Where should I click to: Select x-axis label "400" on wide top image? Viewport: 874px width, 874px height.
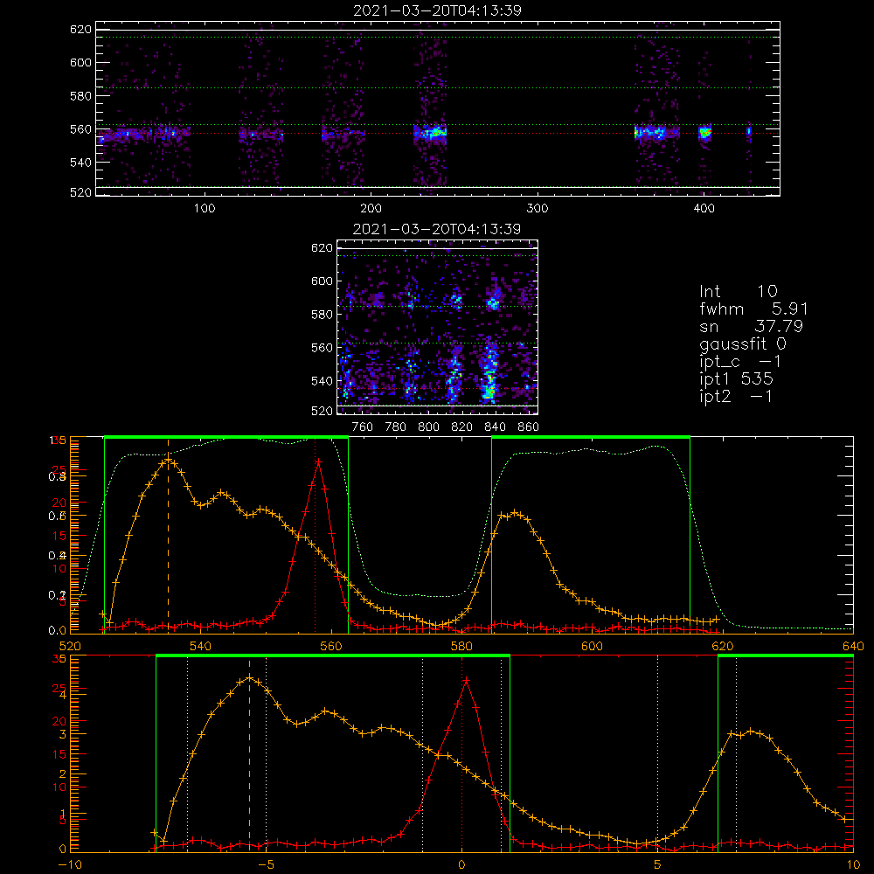pyautogui.click(x=704, y=209)
